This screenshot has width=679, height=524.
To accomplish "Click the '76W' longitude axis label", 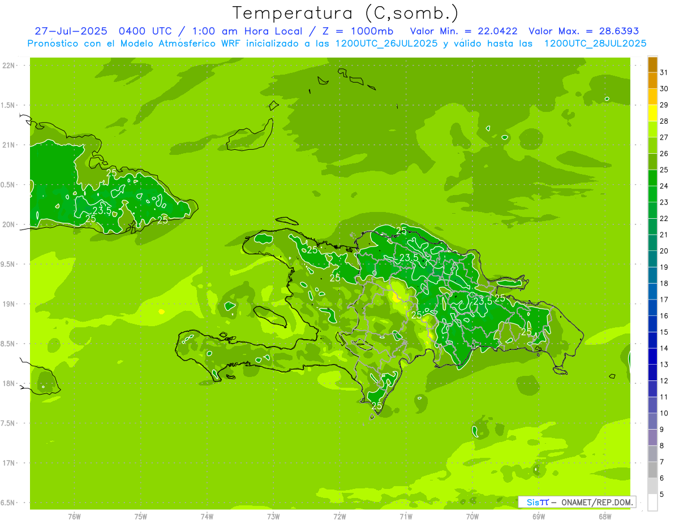I will point(74,516).
